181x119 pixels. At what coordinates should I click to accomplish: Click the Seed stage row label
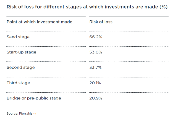pyautogui.click(x=18, y=37)
